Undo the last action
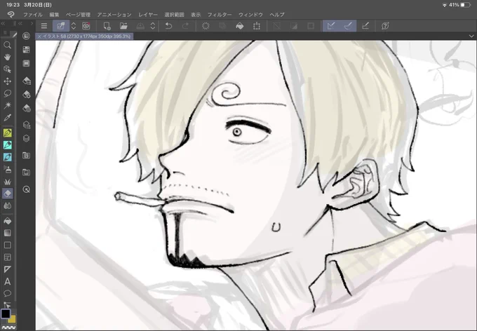Image resolution: width=477 pixels, height=331 pixels. coord(168,26)
